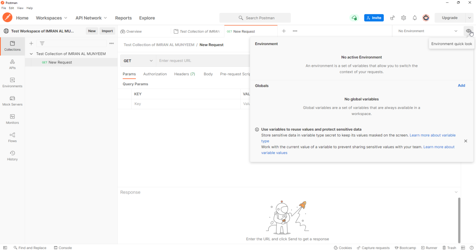Click Capture requests in status bar
This screenshot has width=476, height=251.
point(373,248)
